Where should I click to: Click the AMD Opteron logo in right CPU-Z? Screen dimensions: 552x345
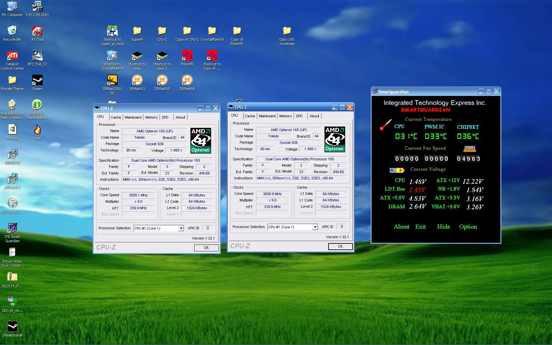pos(335,139)
